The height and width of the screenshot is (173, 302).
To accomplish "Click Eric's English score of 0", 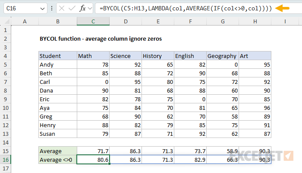I will click(x=190, y=99).
